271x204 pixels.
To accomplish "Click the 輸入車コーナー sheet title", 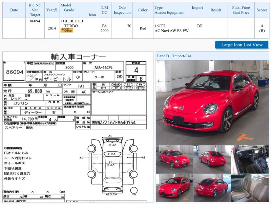I will 78,57.
